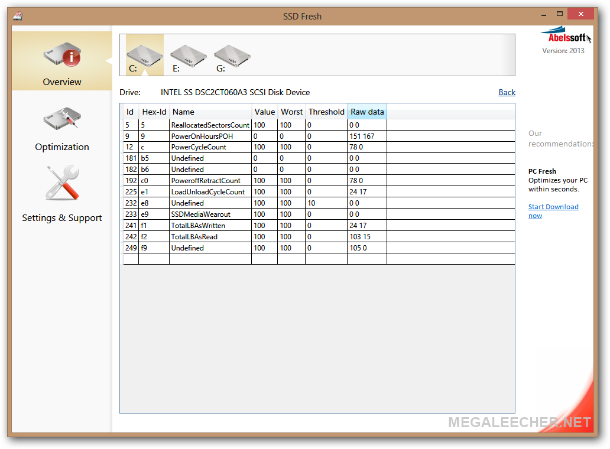The width and height of the screenshot is (610, 449).
Task: Sort by the Name column header
Action: 210,112
